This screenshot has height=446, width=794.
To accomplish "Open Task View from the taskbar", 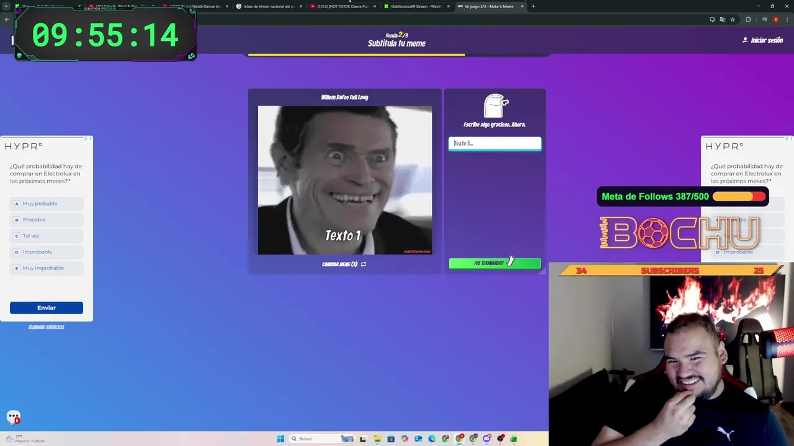I will (x=363, y=439).
